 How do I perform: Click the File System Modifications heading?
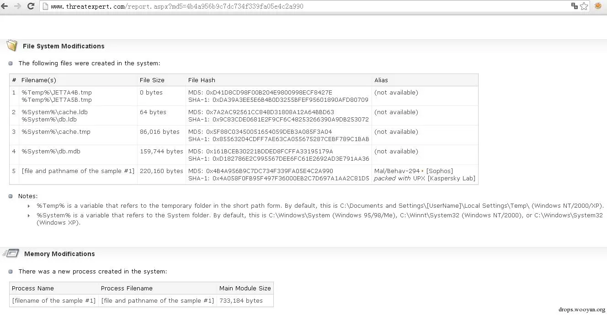click(x=64, y=46)
